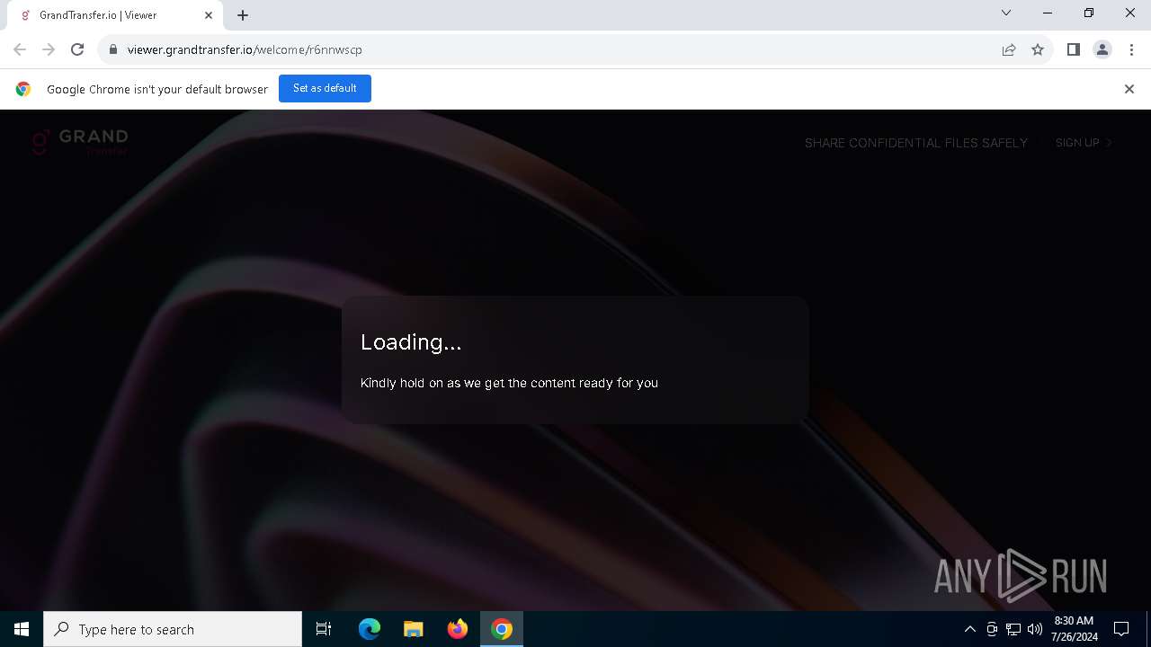Image resolution: width=1151 pixels, height=647 pixels.
Task: Minimize the Chrome window
Action: point(1048,13)
